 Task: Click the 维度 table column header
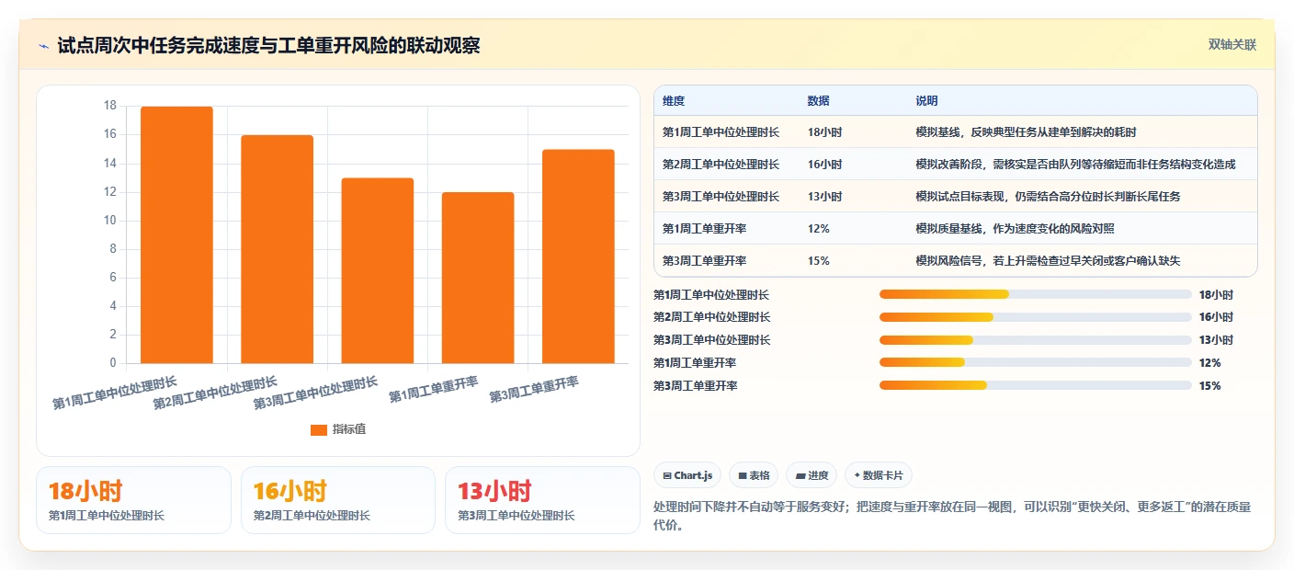[x=674, y=100]
